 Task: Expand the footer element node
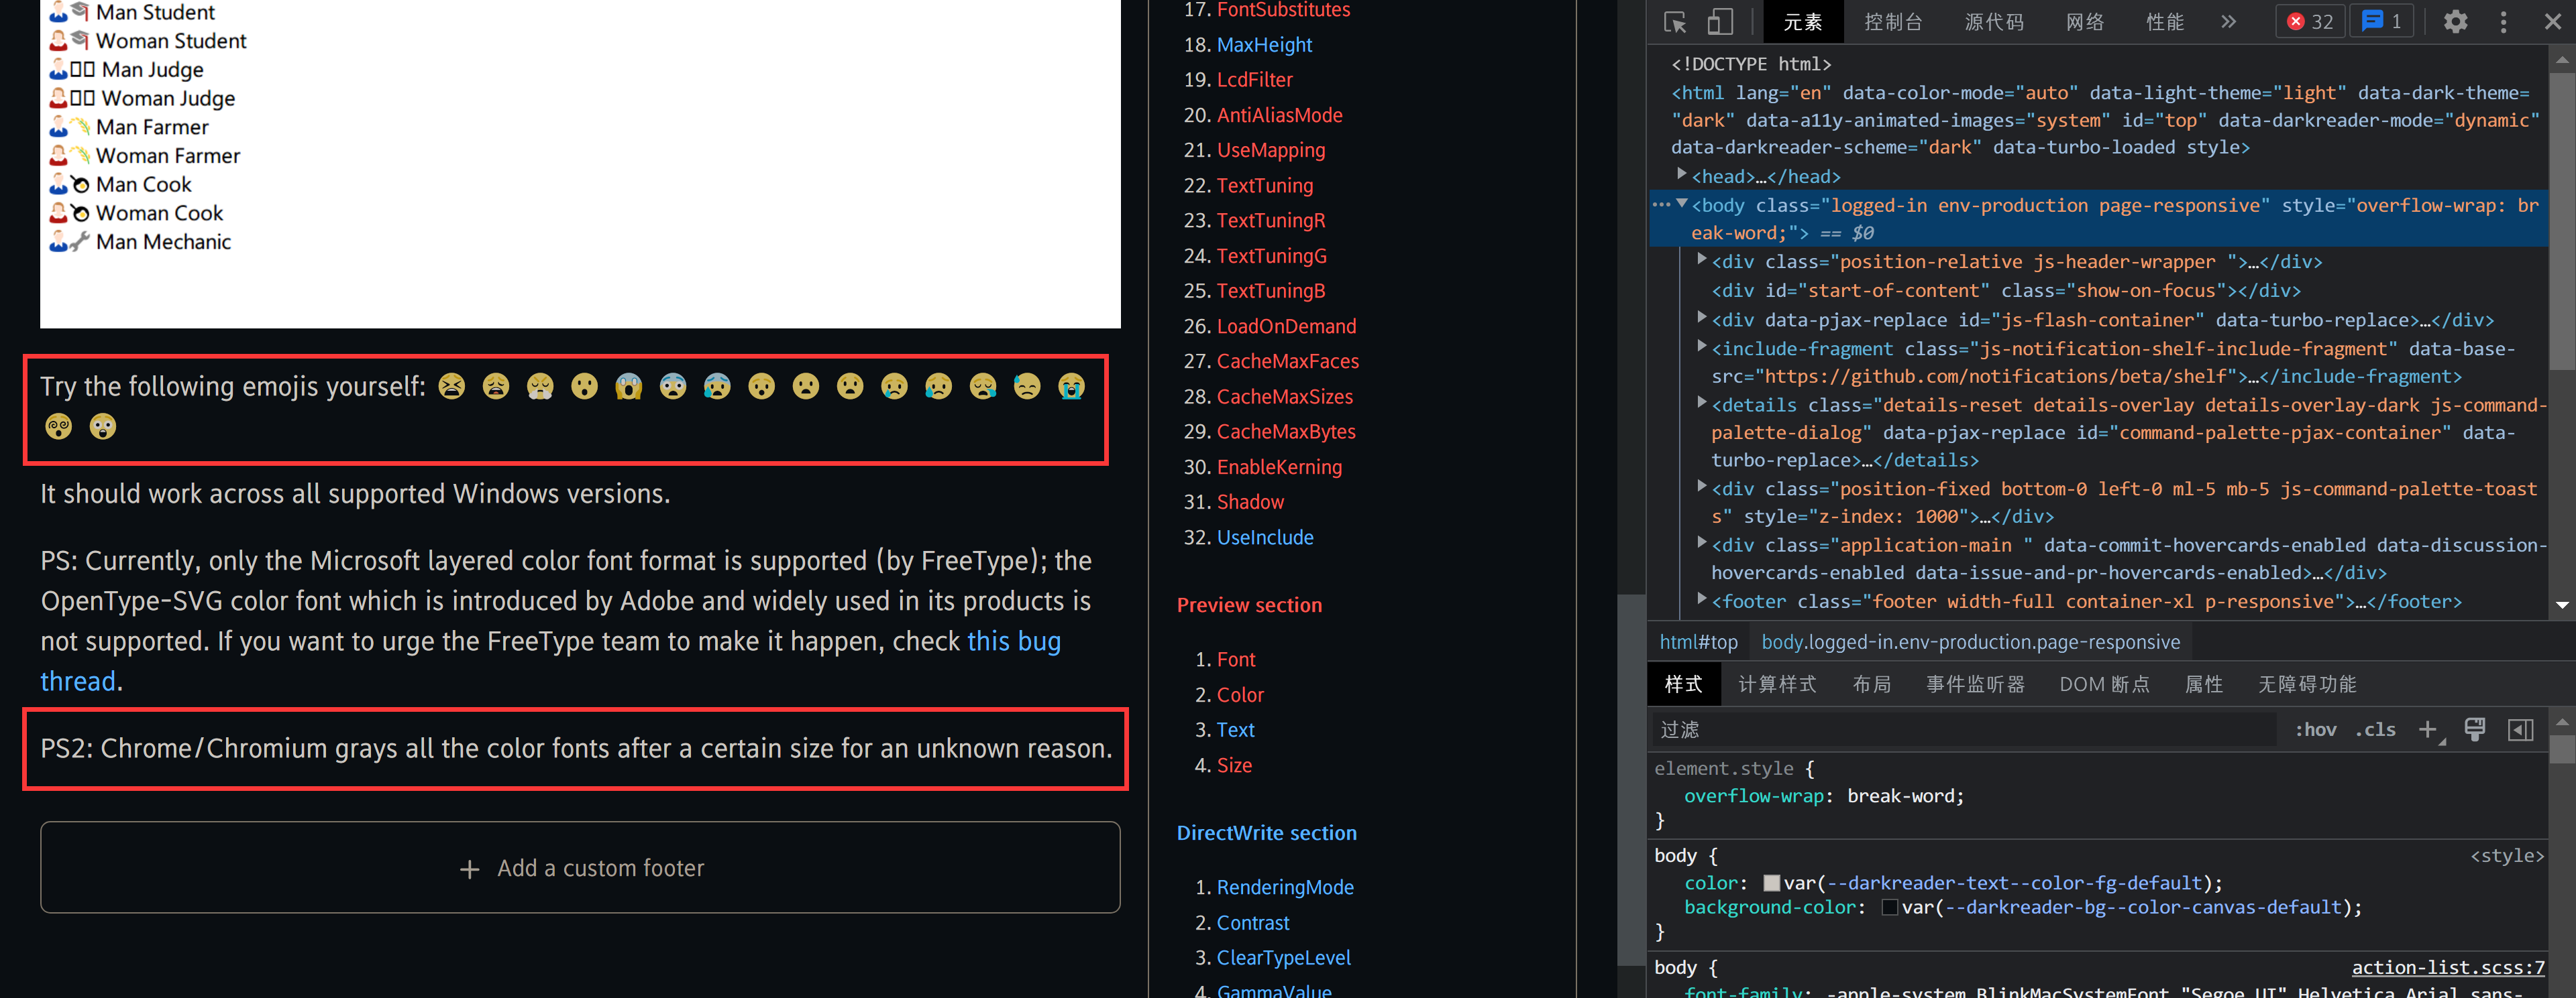[1702, 599]
